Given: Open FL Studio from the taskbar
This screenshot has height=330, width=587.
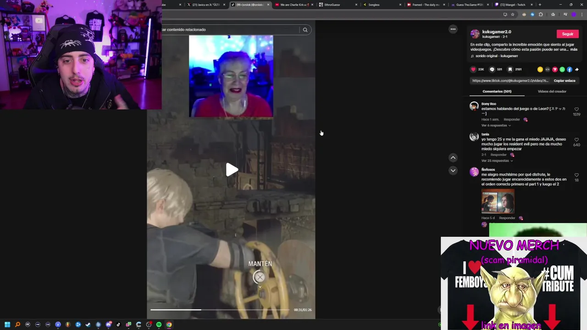Looking at the screenshot, I should click(68, 324).
